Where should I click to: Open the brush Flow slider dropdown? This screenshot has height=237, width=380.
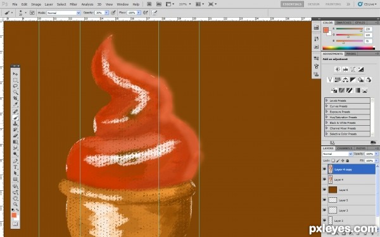139,13
